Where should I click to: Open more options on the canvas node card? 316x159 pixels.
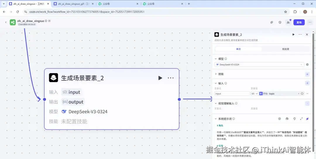[x=171, y=78]
